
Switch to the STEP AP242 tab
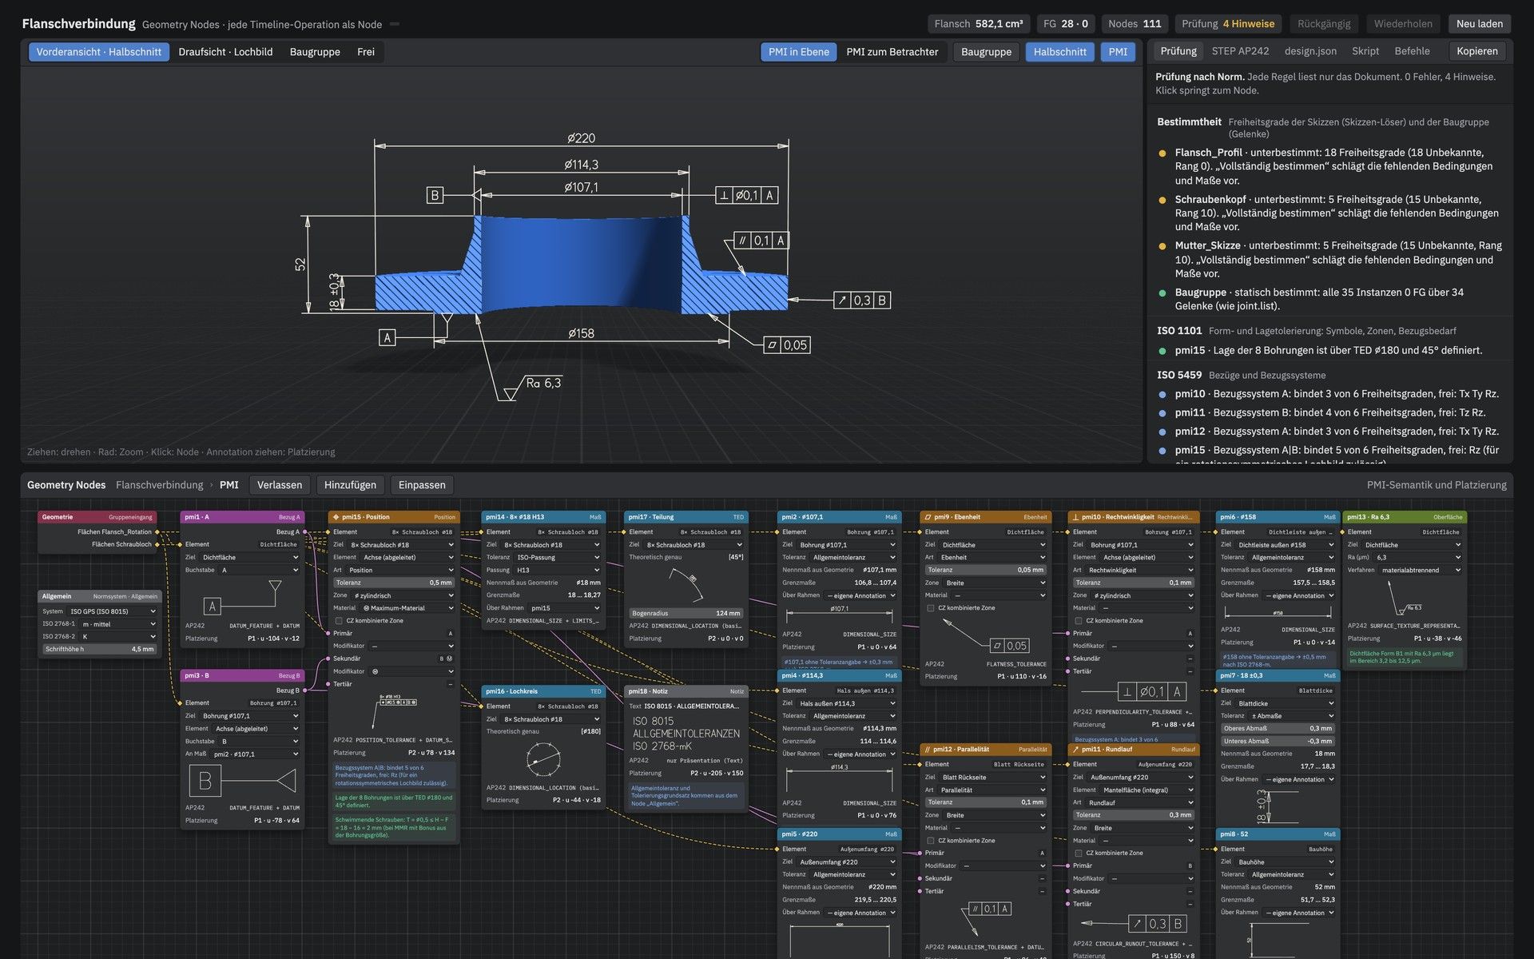pyautogui.click(x=1240, y=51)
